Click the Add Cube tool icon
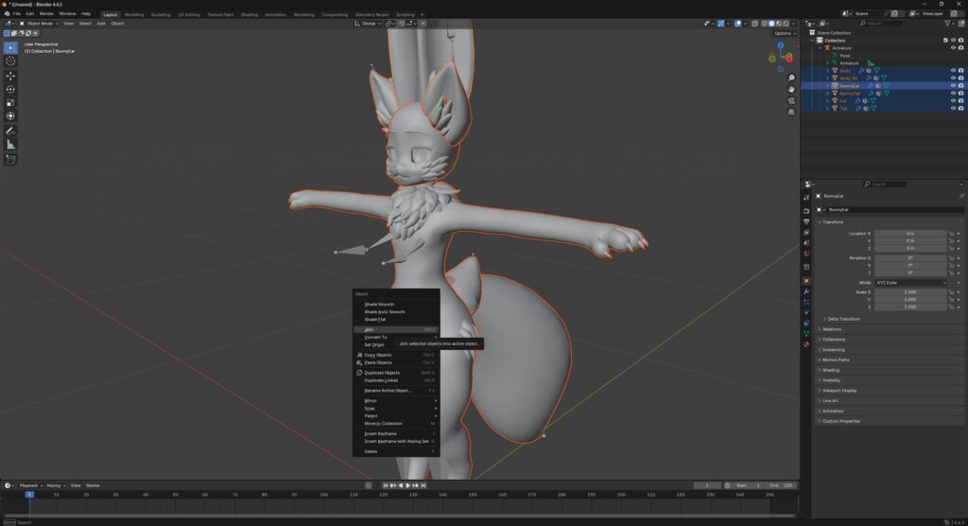The height and width of the screenshot is (526, 968). [x=11, y=160]
